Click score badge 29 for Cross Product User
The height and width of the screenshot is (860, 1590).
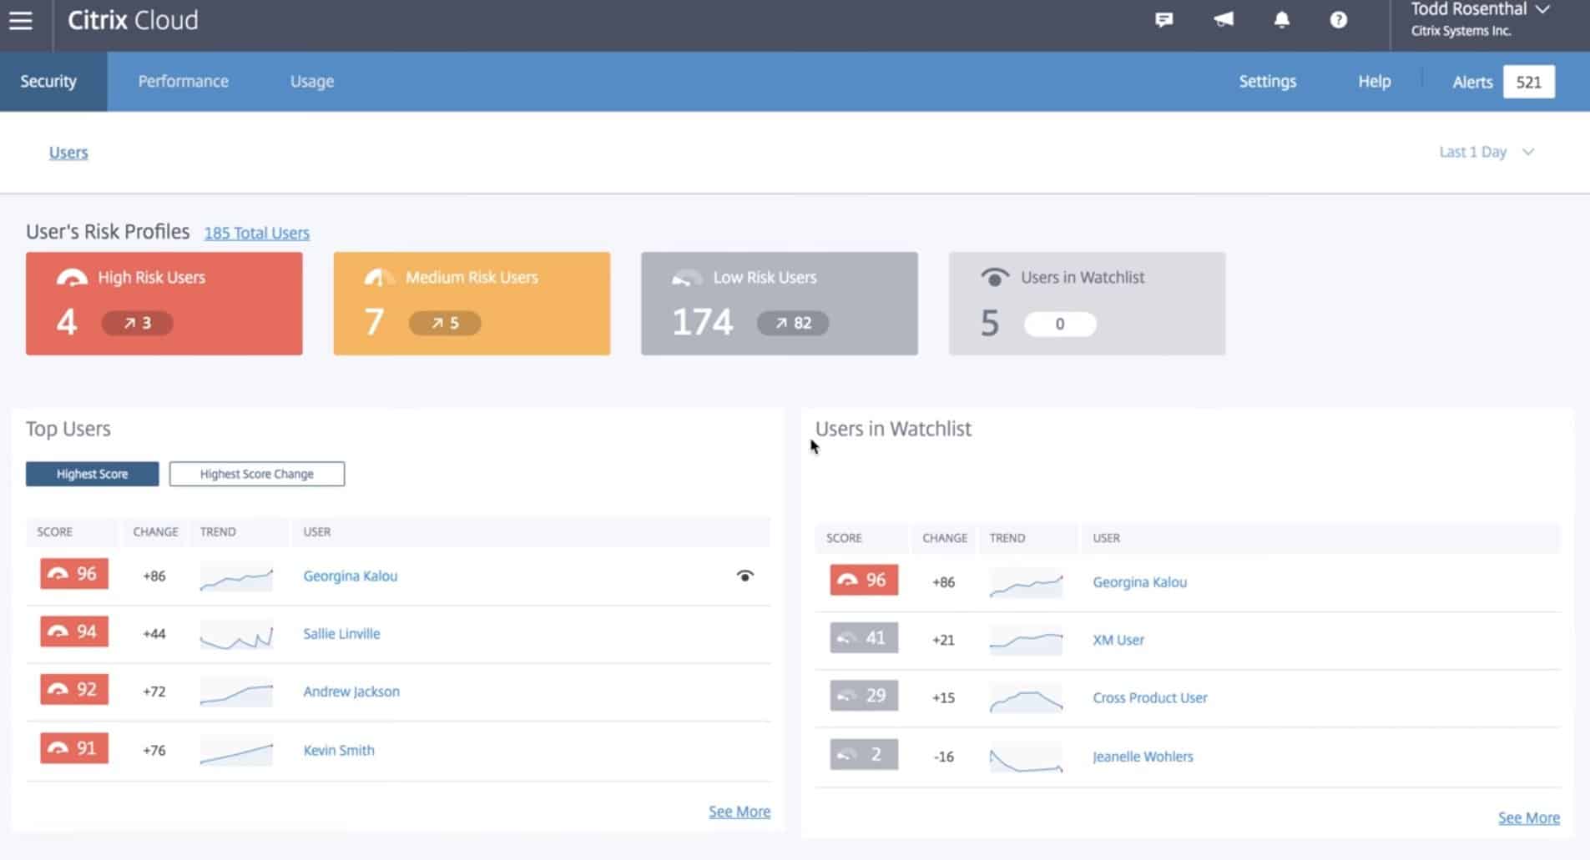864,696
